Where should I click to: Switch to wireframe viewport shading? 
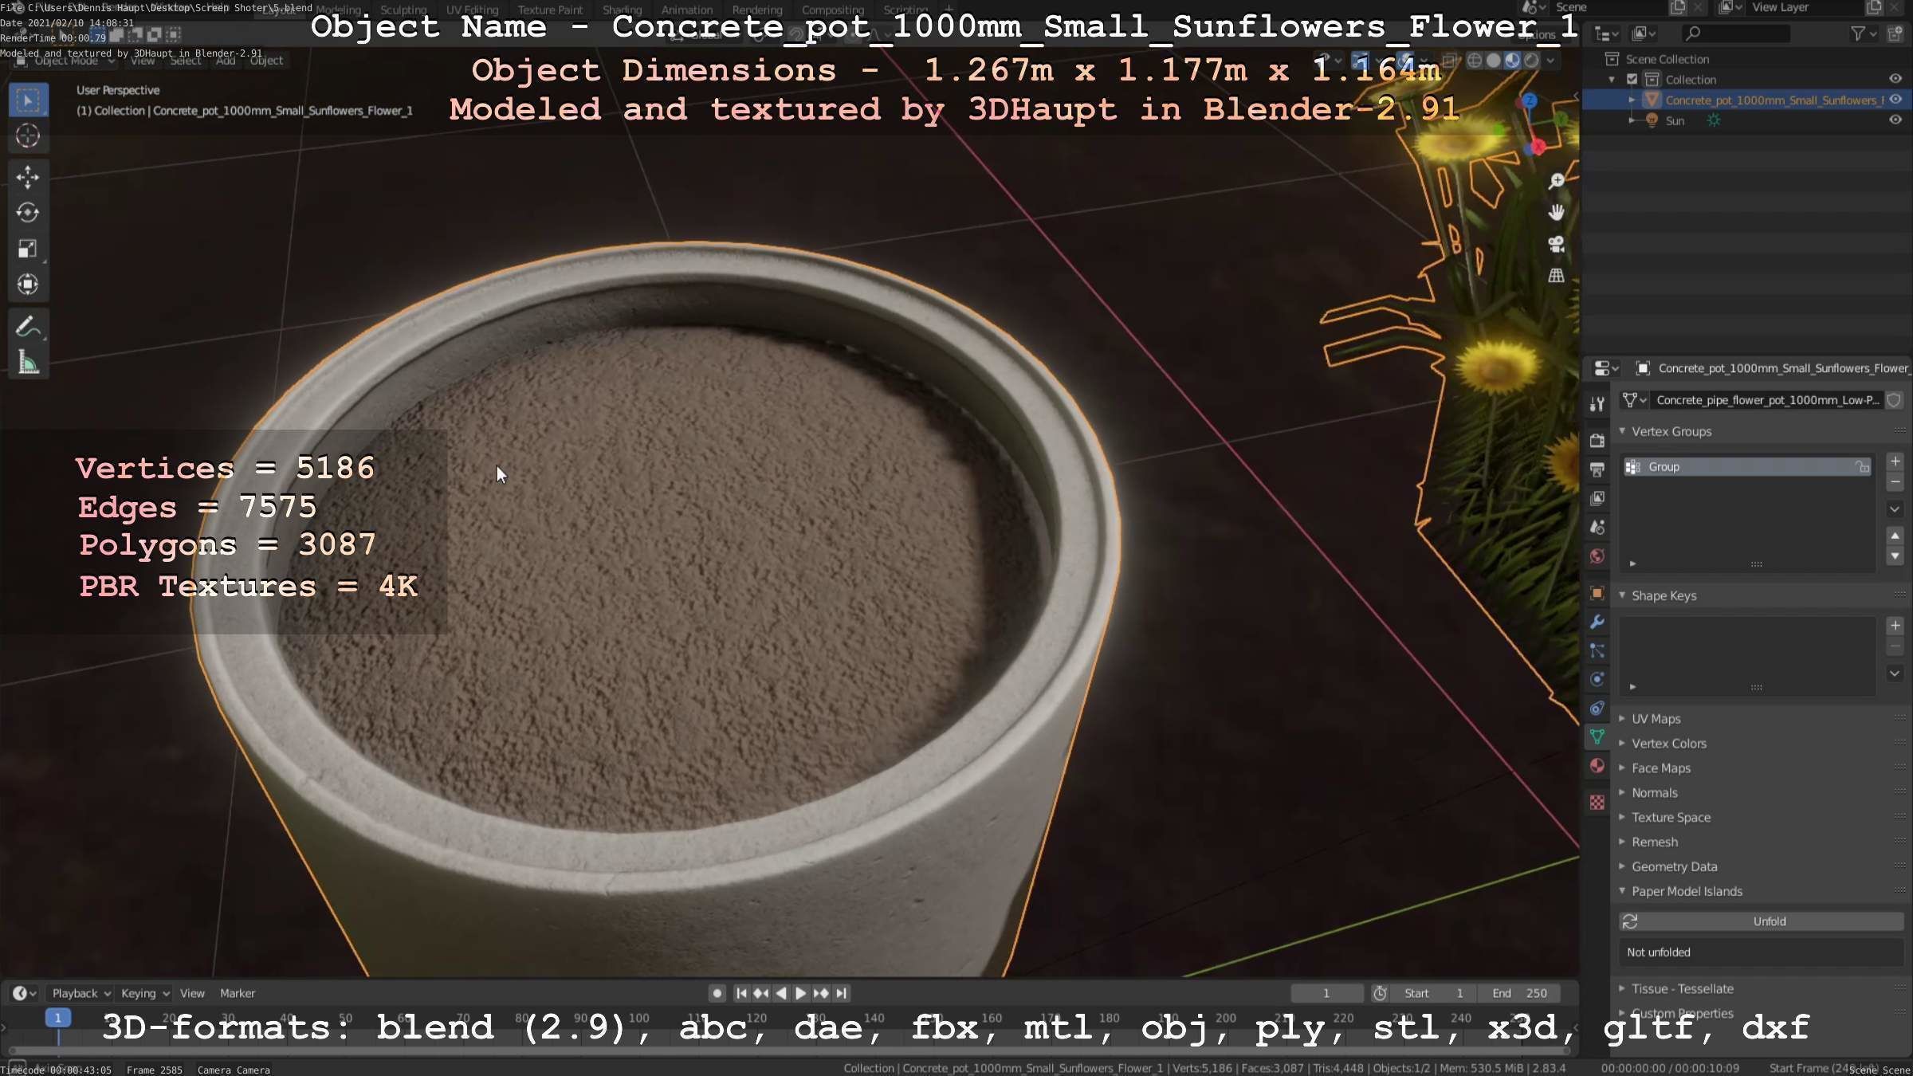point(1475,61)
